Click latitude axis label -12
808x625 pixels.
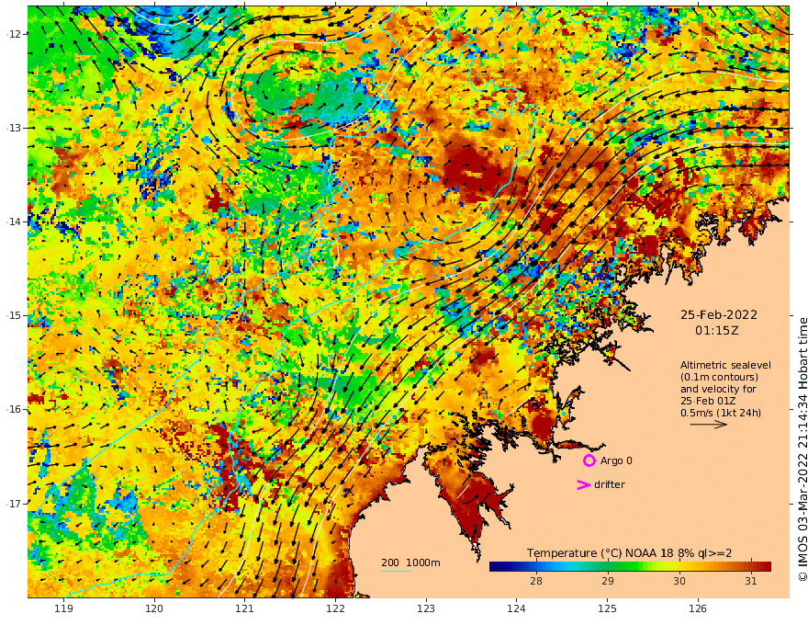[14, 34]
